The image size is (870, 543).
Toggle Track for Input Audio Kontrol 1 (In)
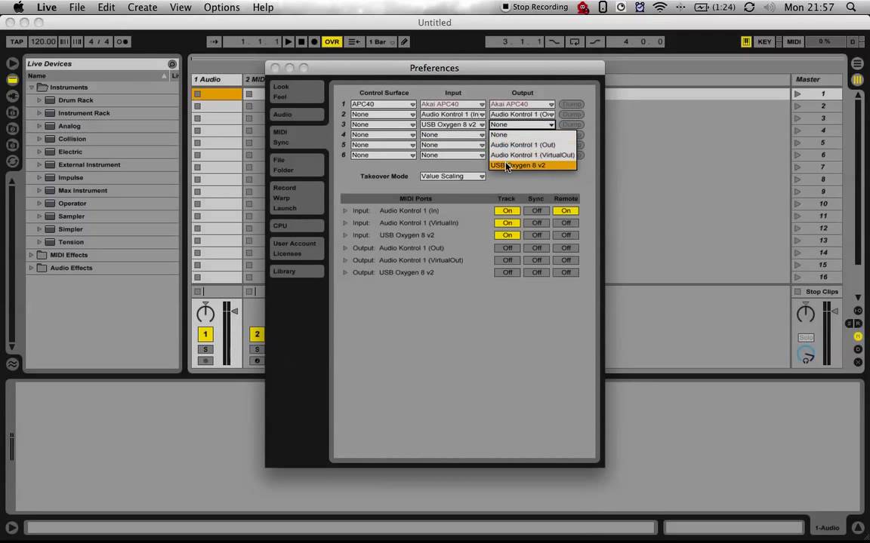click(507, 210)
